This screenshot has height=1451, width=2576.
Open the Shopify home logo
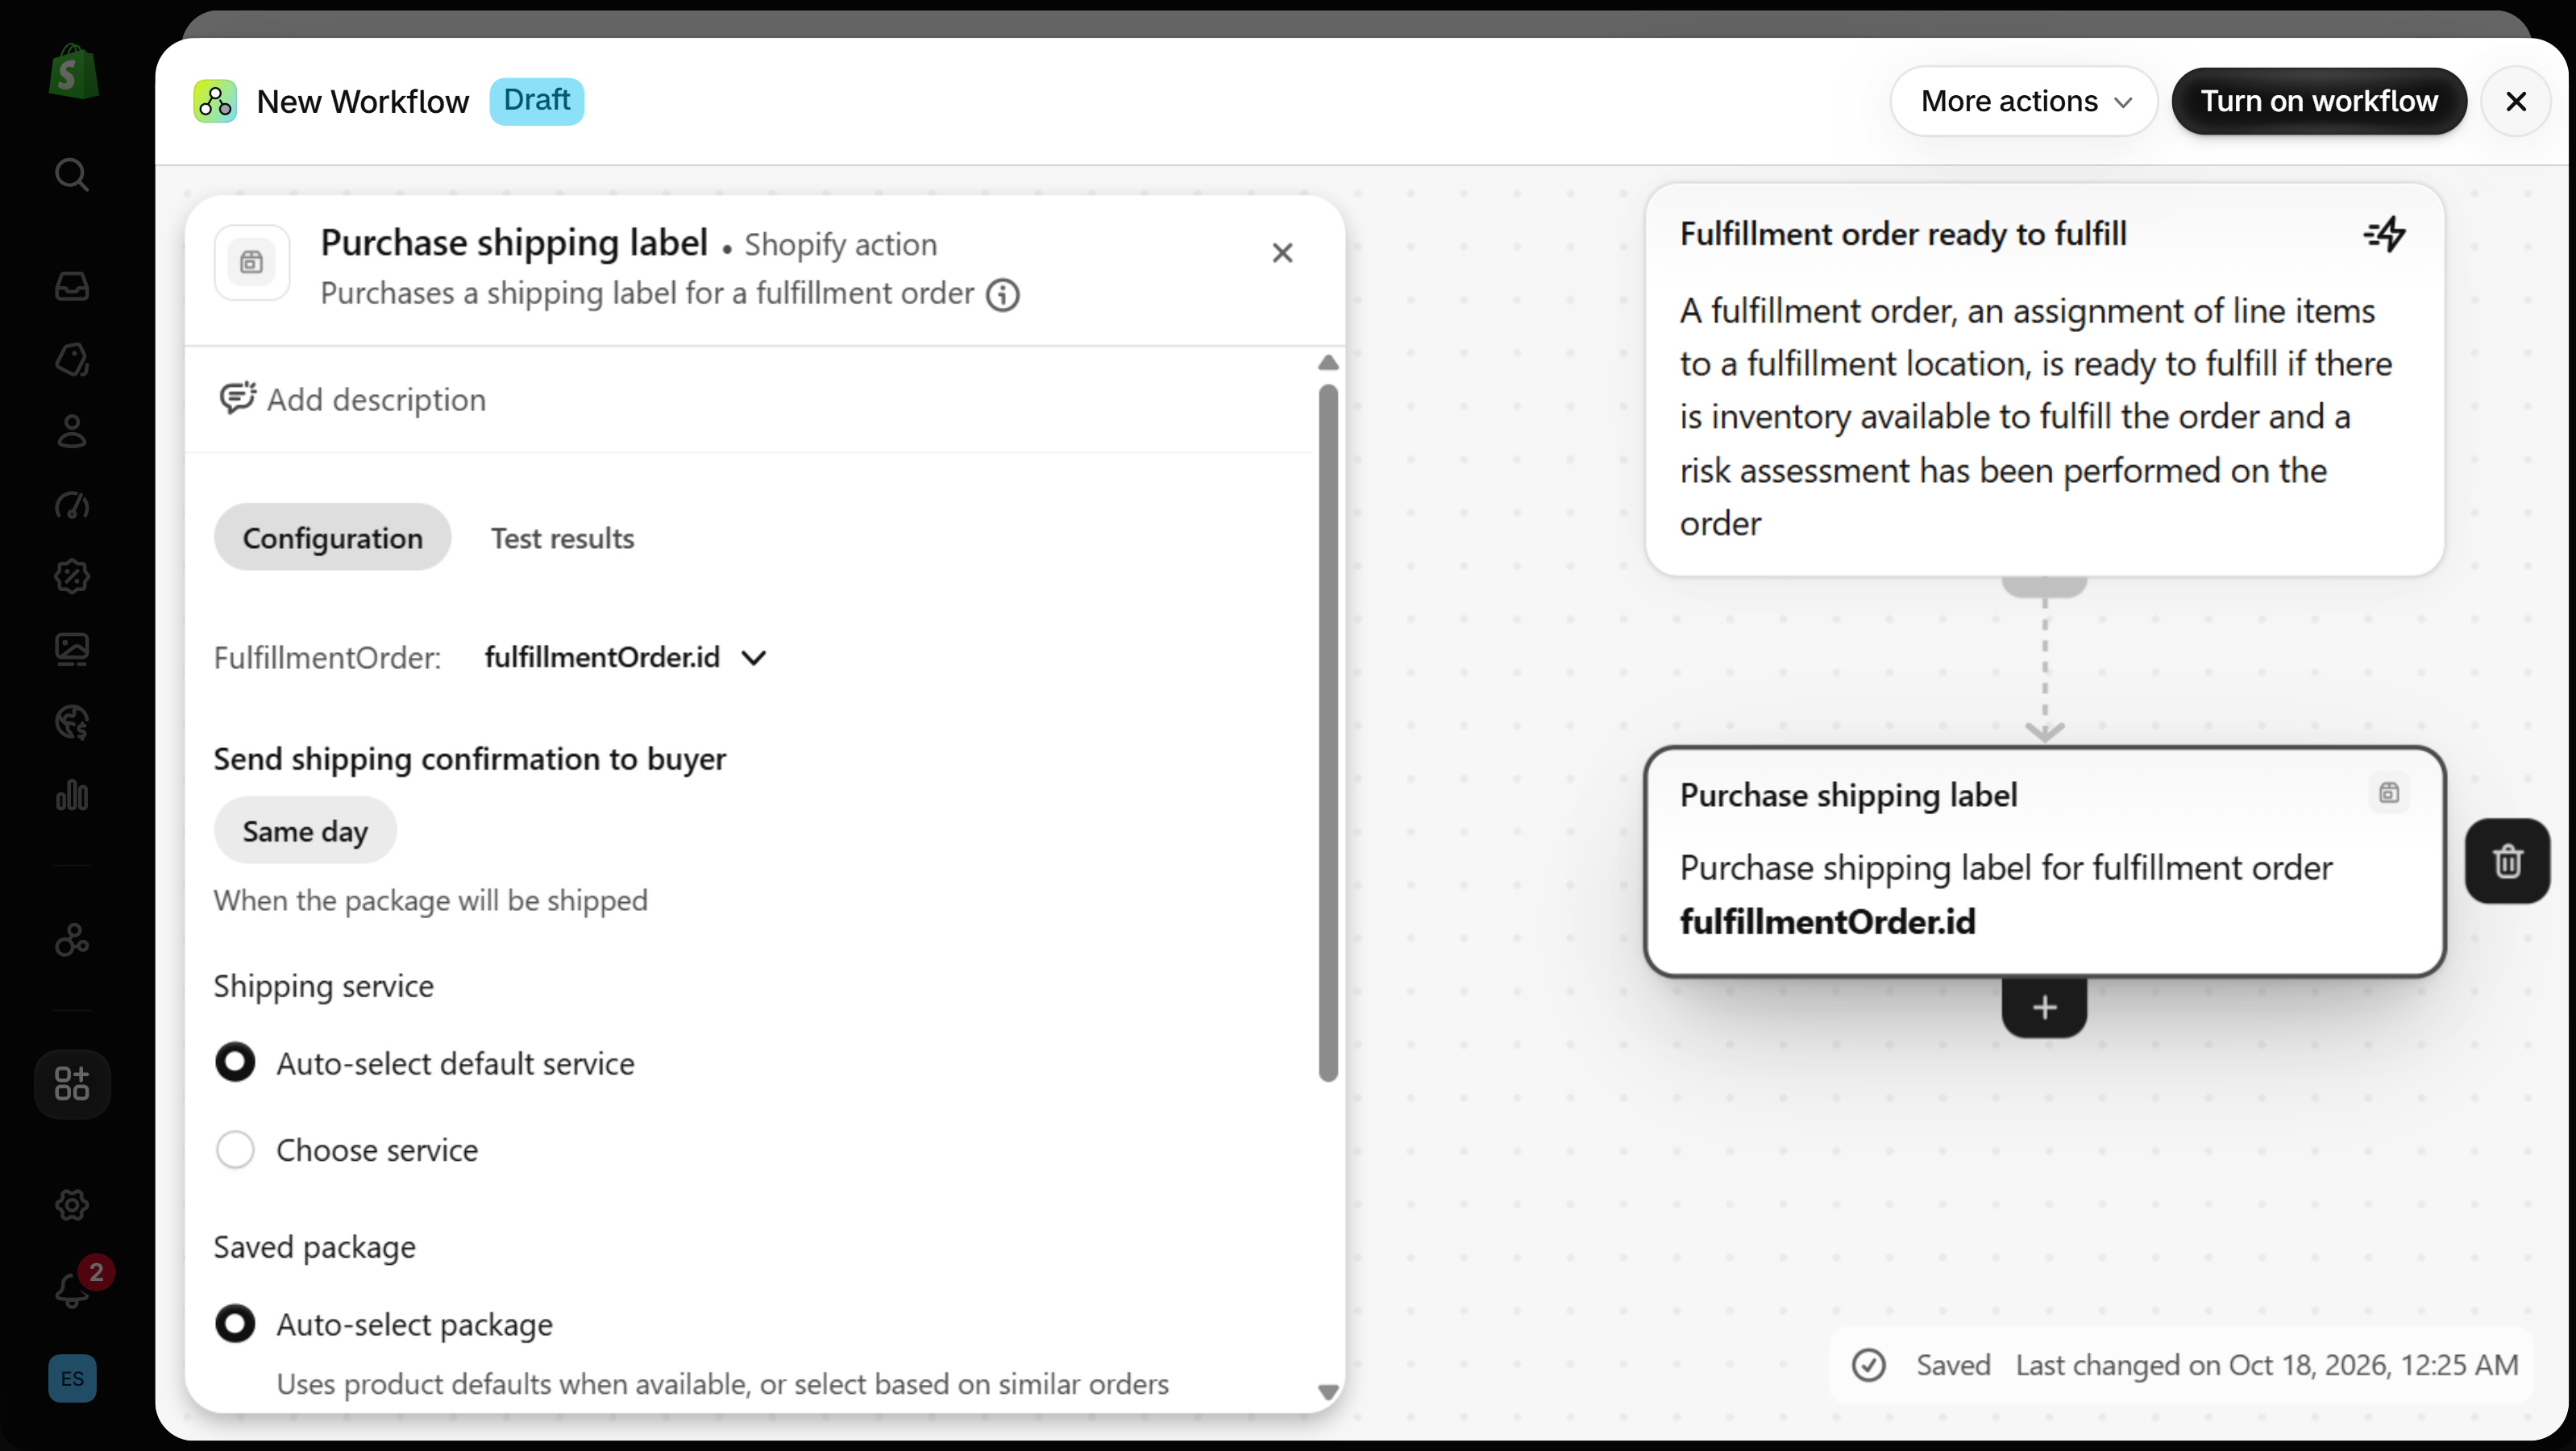pyautogui.click(x=73, y=72)
